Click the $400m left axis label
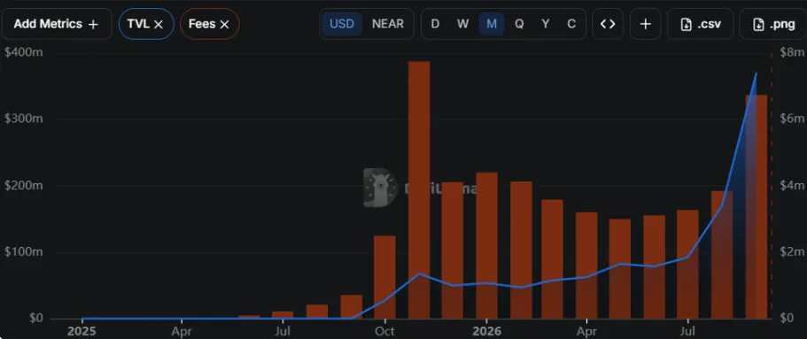This screenshot has width=807, height=339. (x=23, y=52)
